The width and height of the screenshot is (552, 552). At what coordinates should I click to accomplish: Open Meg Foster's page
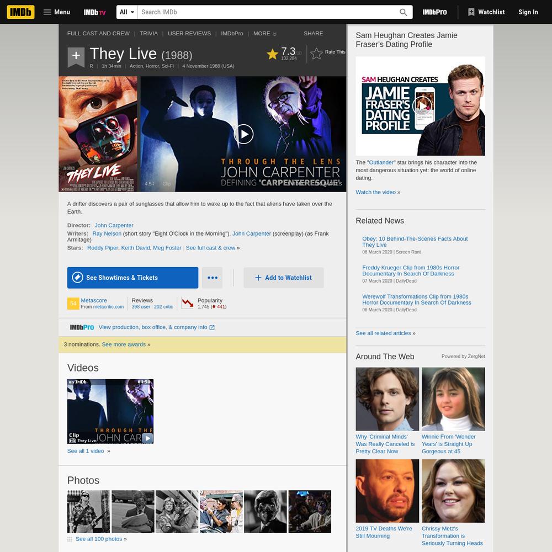pos(167,248)
